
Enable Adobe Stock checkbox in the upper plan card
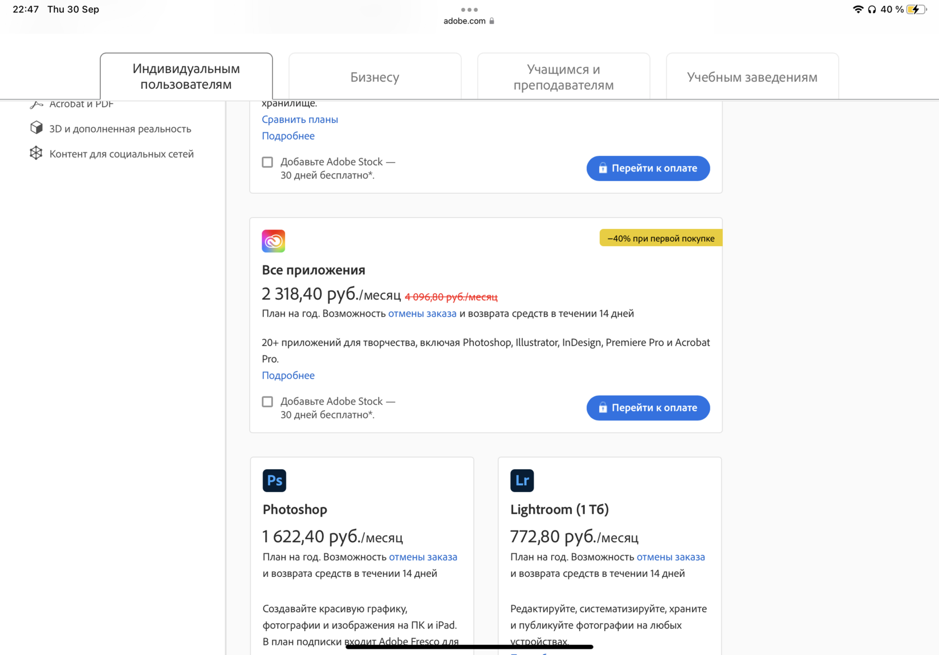pos(268,162)
